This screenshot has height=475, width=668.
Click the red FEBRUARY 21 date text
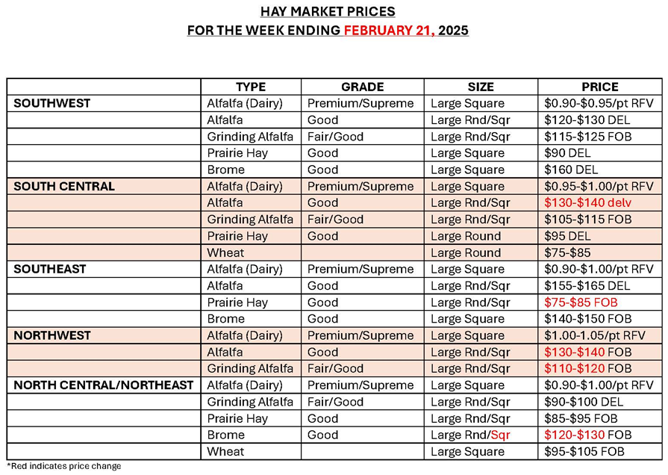click(x=393, y=31)
